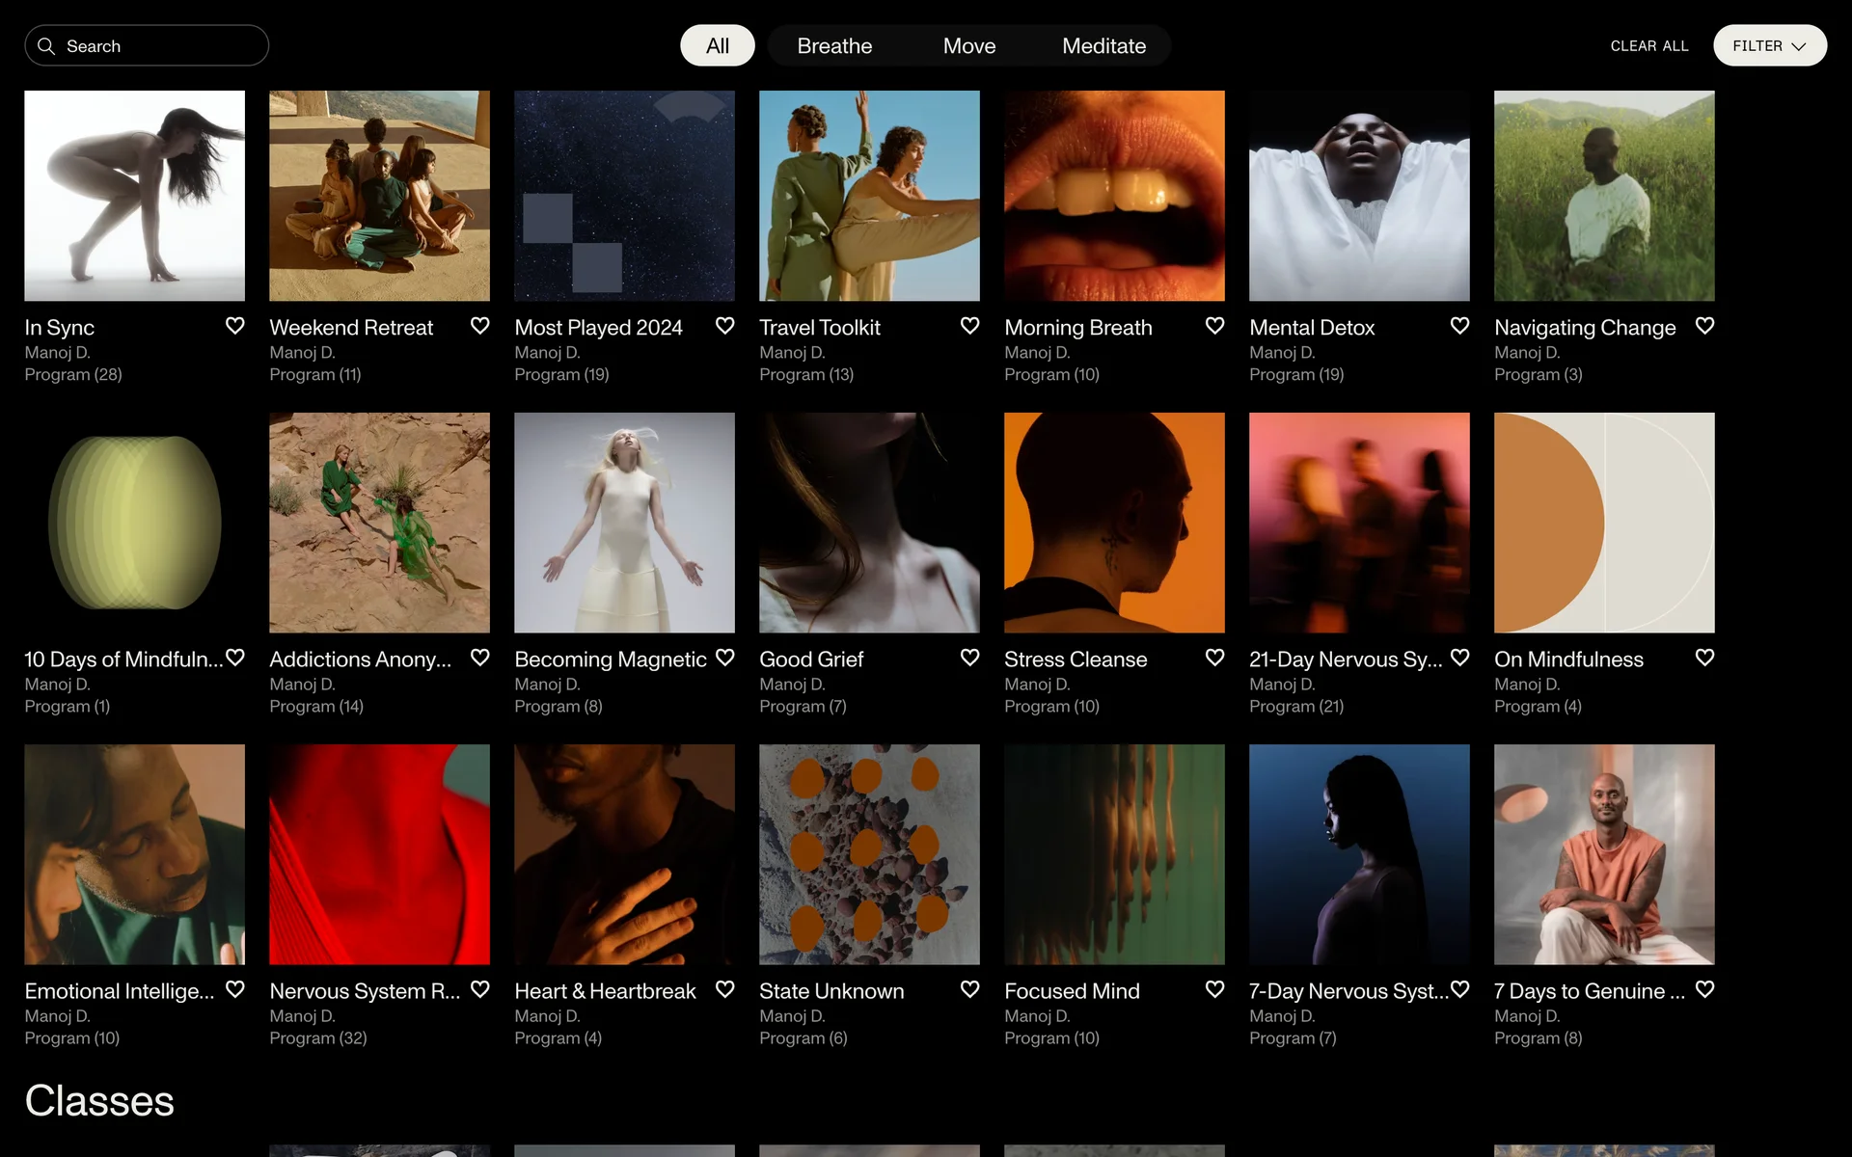Viewport: 1852px width, 1157px height.
Task: Favorite the Navigating Change program
Action: 1704,326
